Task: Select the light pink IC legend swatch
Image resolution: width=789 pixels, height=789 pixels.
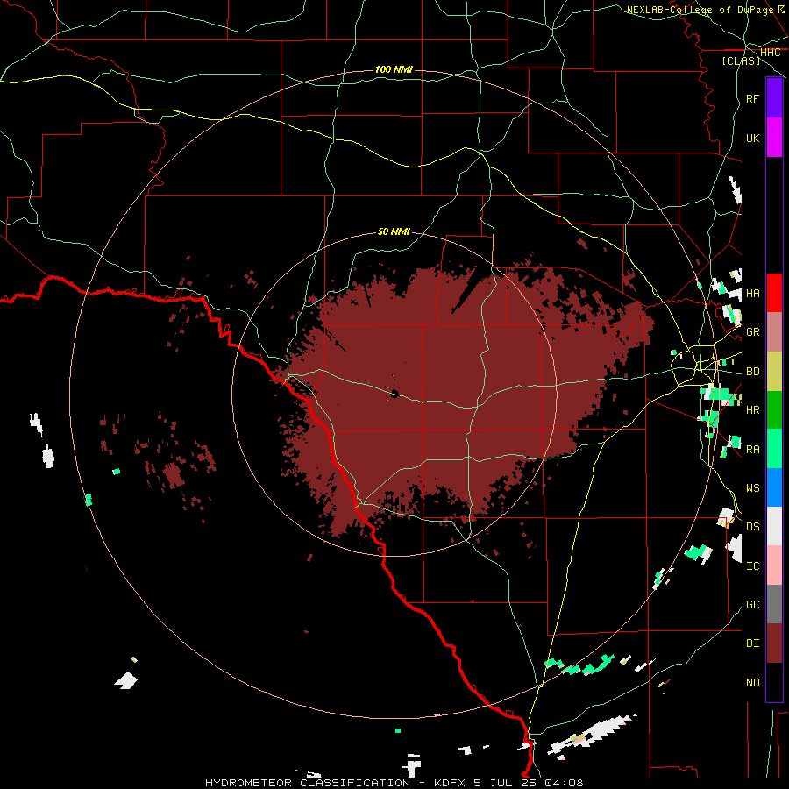Action: 774,565
